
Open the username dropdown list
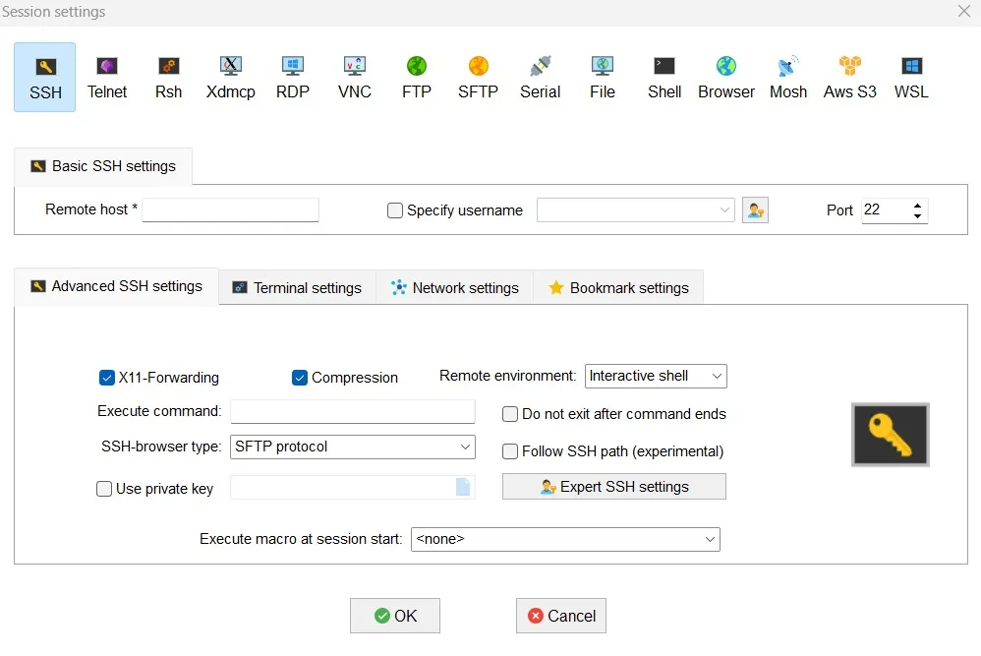724,209
